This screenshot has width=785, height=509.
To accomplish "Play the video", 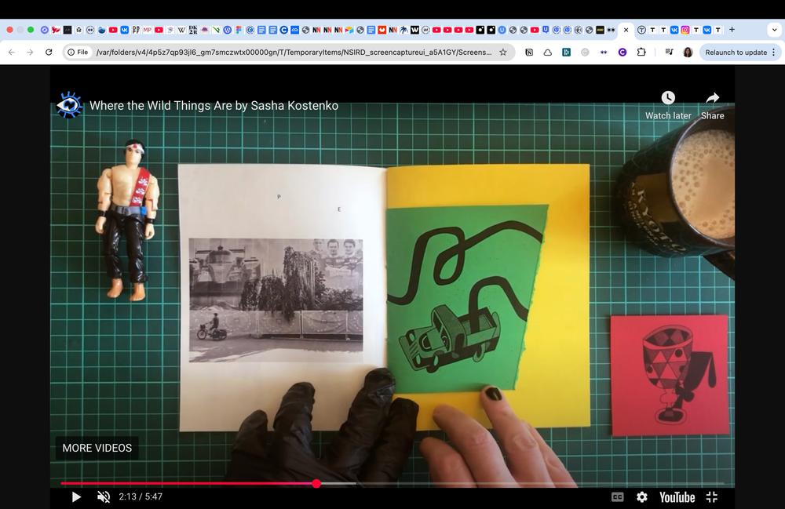I will coord(76,497).
